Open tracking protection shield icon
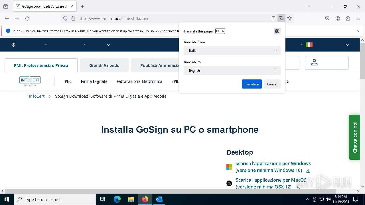365x205 pixels. pos(65,19)
